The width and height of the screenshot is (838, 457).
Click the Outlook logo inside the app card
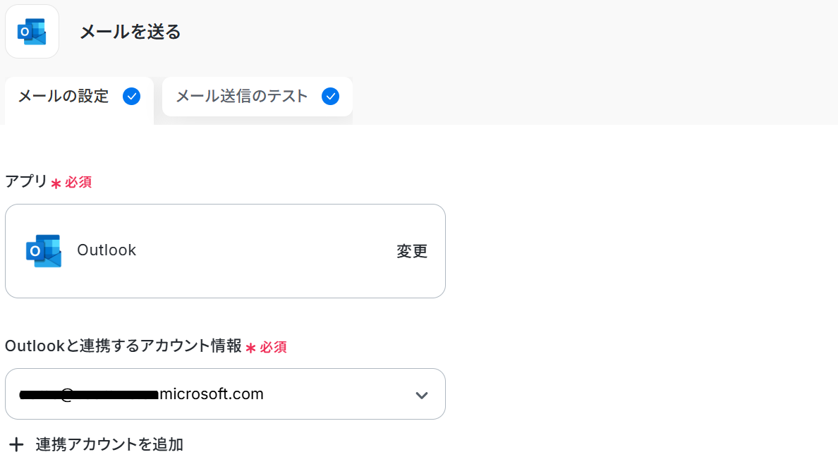point(44,251)
